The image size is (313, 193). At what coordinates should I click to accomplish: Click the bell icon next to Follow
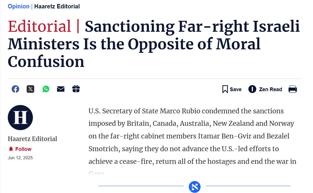tap(11, 149)
